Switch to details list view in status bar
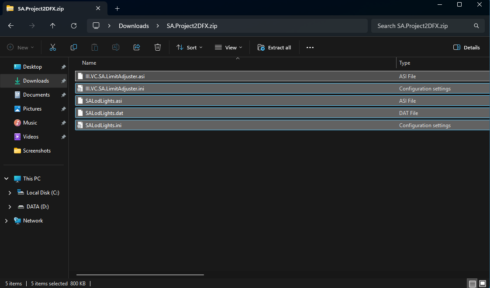Viewport: 490px width, 288px height. (x=472, y=284)
